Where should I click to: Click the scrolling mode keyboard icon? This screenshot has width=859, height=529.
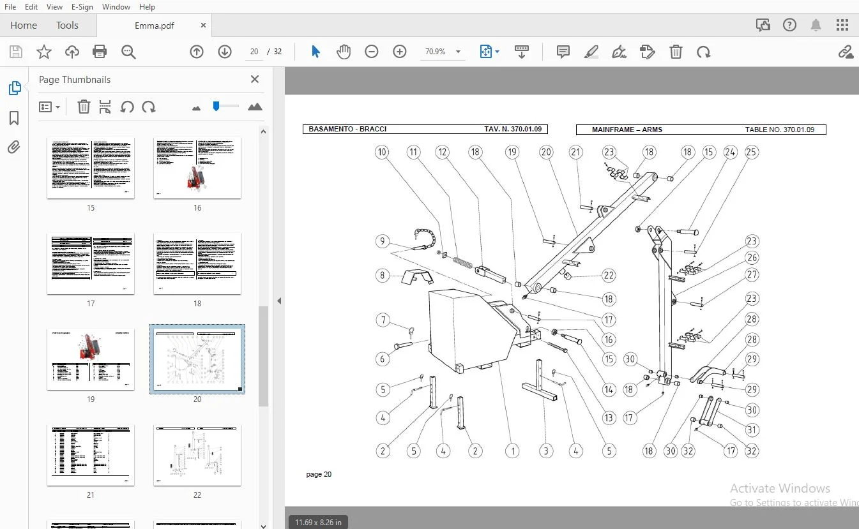(x=522, y=52)
